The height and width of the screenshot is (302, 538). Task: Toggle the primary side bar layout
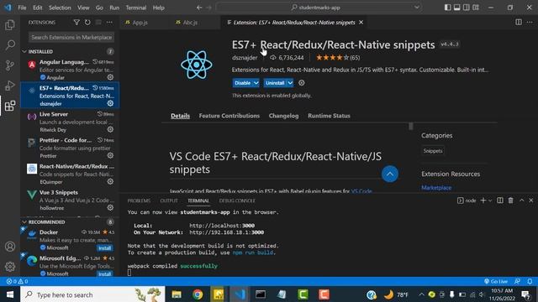(447, 8)
